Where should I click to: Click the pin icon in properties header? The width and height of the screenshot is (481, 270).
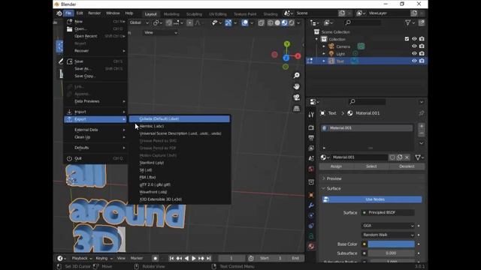(x=421, y=113)
